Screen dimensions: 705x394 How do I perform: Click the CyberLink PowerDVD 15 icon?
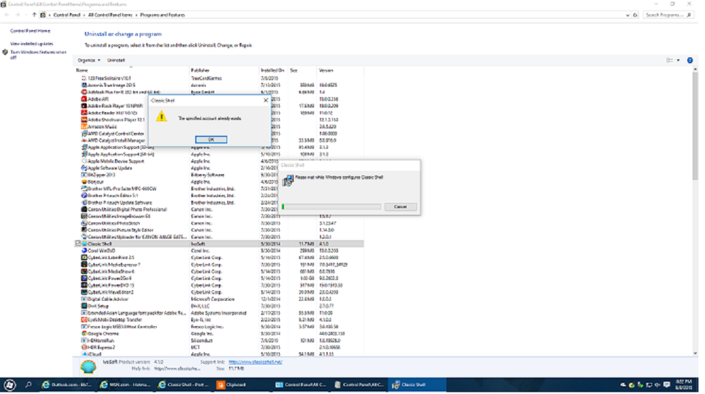click(x=84, y=286)
